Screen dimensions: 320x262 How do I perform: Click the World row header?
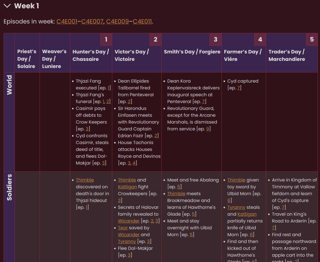tap(10, 85)
